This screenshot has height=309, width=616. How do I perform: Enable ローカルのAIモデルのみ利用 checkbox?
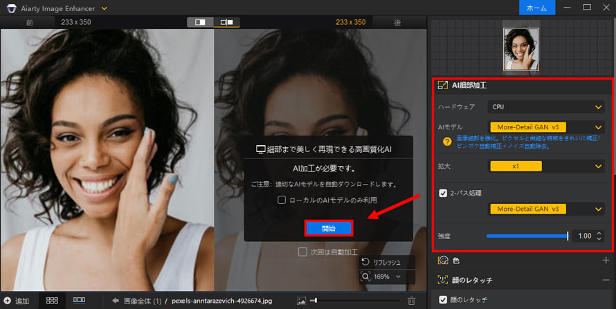click(x=281, y=200)
